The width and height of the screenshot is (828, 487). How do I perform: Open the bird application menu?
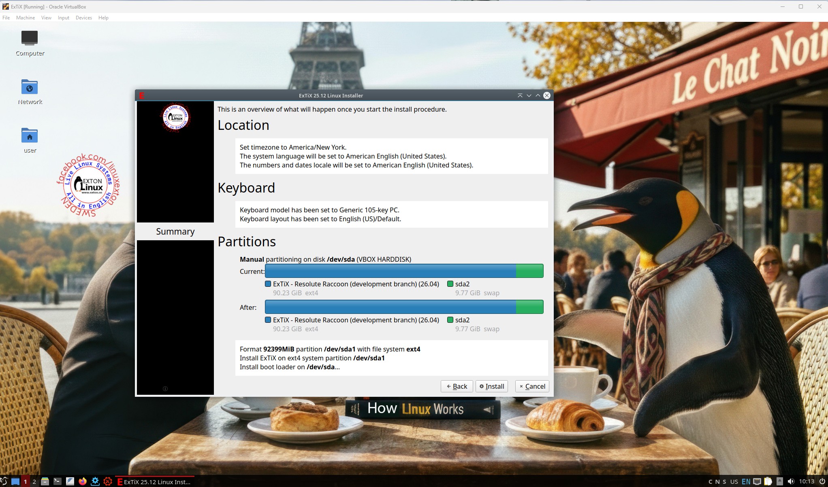click(4, 481)
